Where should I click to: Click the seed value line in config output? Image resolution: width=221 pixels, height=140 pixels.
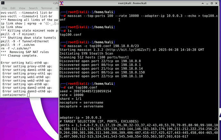coord(85,91)
